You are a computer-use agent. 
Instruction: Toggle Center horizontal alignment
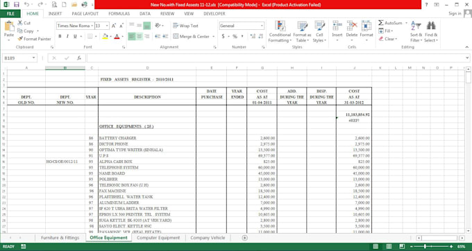click(x=139, y=36)
